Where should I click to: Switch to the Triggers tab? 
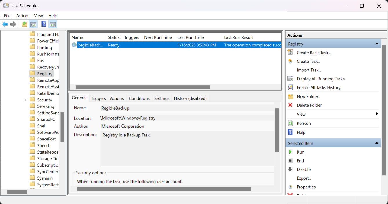(x=98, y=98)
